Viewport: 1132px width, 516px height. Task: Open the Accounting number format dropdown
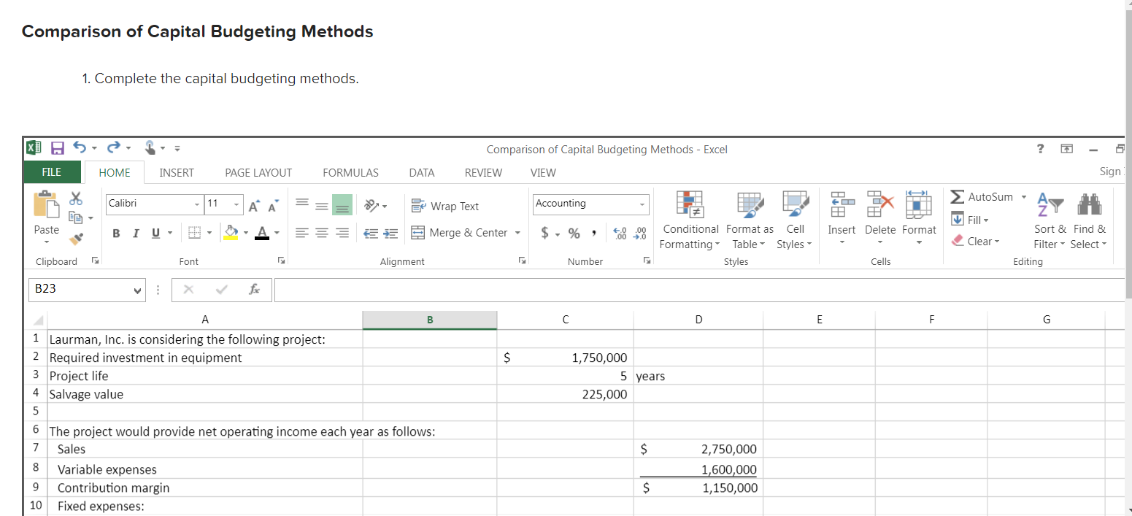pyautogui.click(x=642, y=204)
